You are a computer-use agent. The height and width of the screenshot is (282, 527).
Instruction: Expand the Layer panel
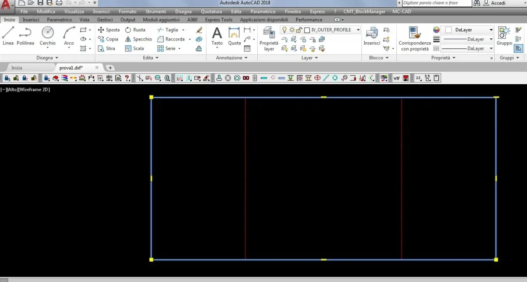click(309, 58)
